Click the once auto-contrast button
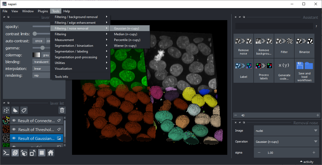 38,41
